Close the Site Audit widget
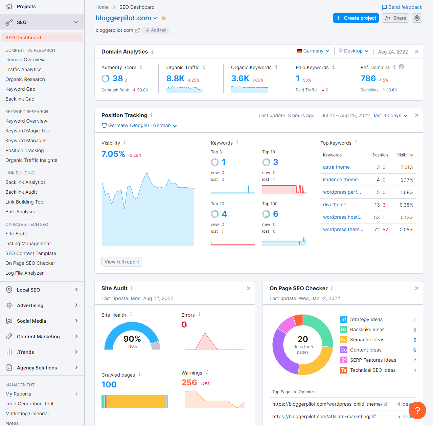Screen dimensions: 433x426 pyautogui.click(x=249, y=288)
